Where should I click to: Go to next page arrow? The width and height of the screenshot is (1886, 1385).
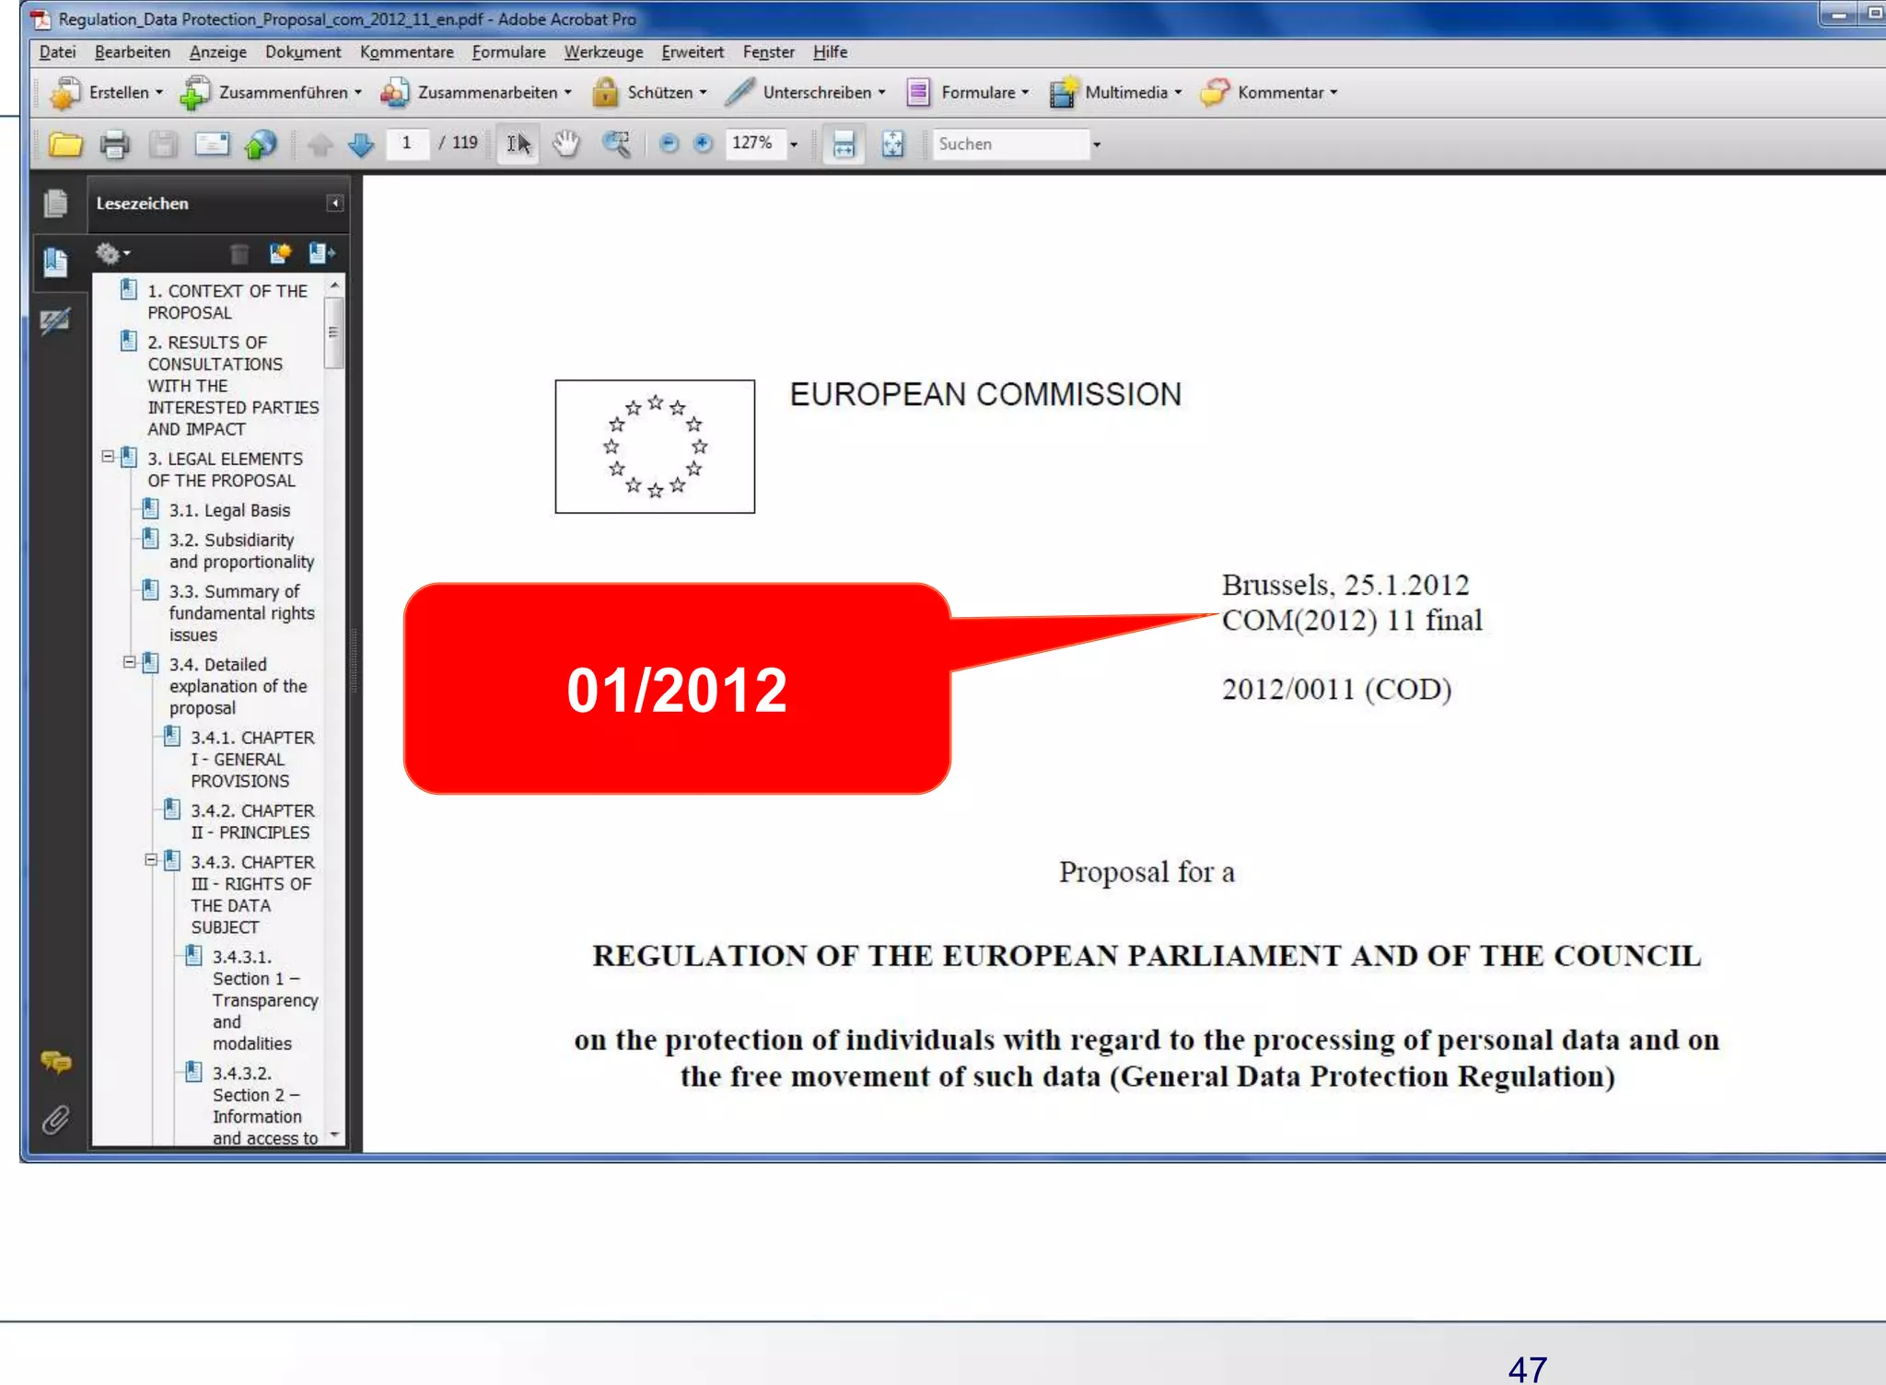tap(361, 145)
